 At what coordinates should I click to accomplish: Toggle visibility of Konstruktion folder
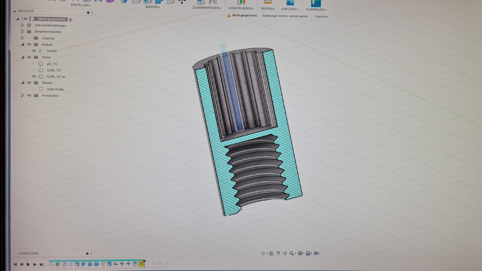coord(29,95)
